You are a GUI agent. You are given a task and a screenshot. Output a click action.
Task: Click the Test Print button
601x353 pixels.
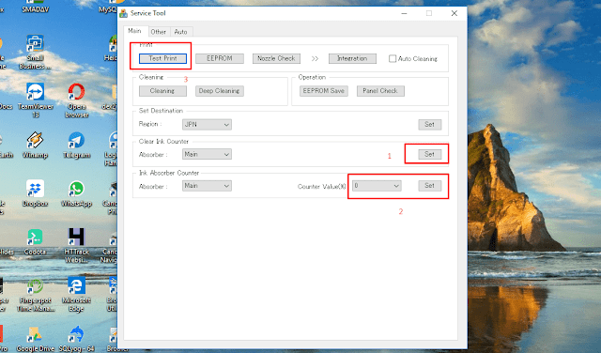[162, 58]
